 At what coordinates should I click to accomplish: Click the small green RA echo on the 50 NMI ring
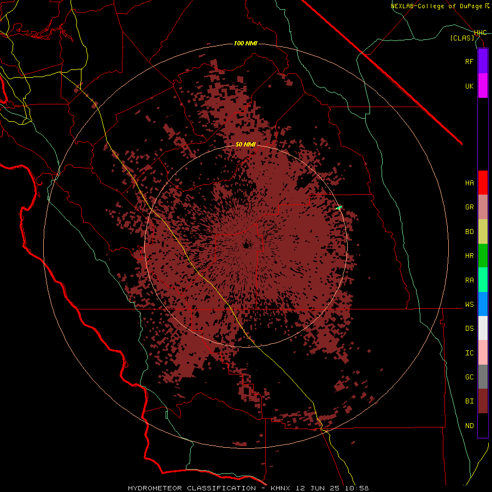(x=339, y=207)
